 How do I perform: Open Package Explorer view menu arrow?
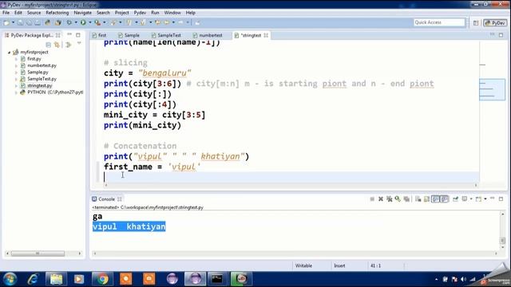point(79,43)
